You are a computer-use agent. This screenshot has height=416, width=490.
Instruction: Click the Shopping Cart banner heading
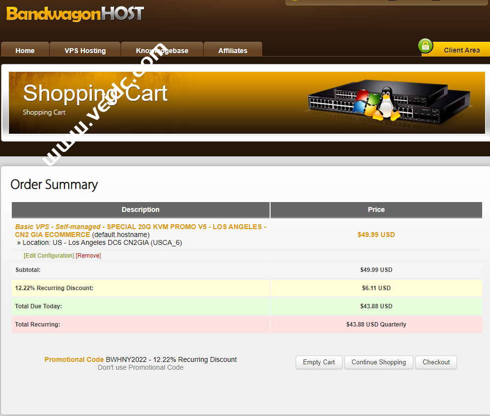point(95,93)
